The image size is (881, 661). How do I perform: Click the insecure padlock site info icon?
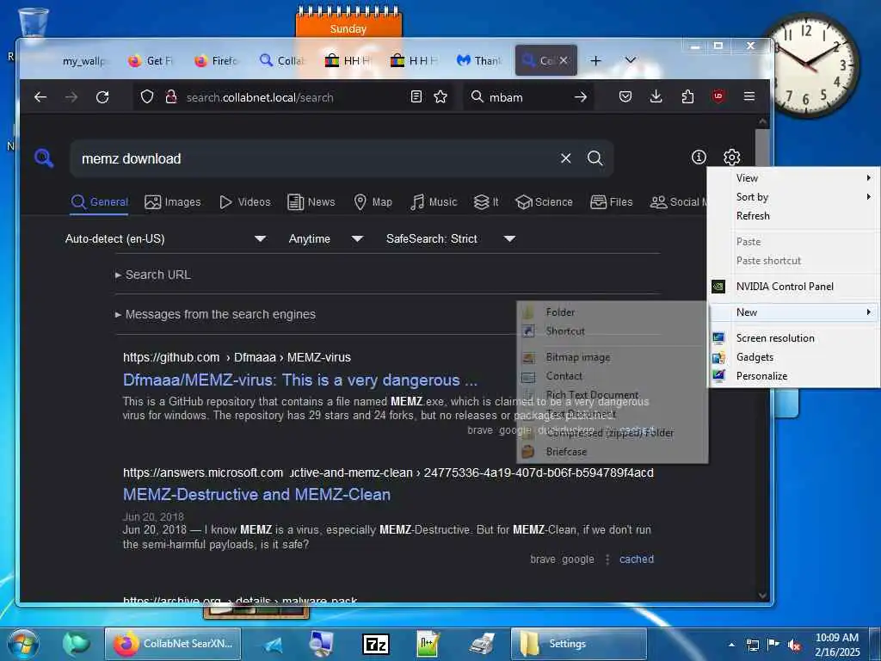171,96
